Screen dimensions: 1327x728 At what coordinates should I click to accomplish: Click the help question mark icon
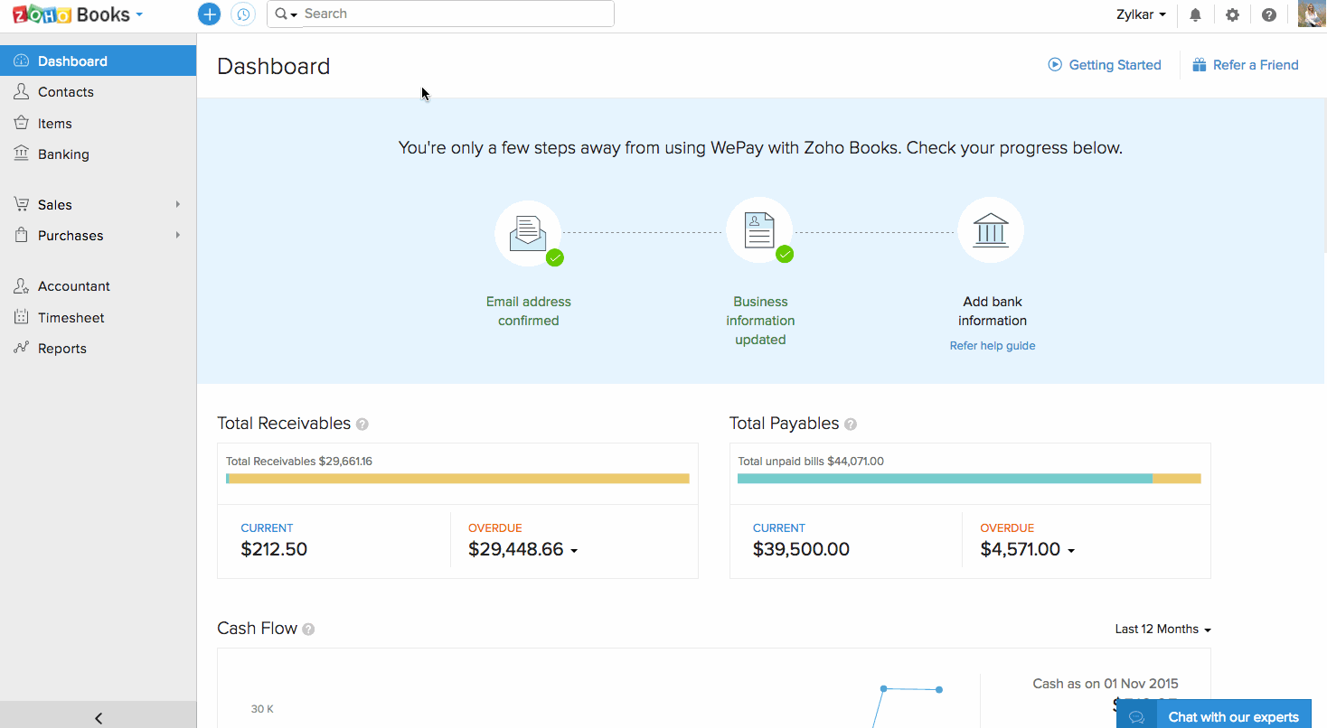(x=1269, y=14)
